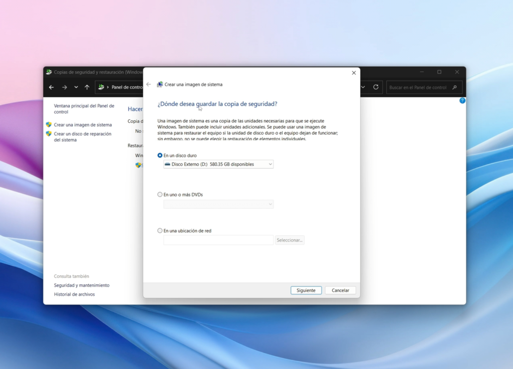The height and width of the screenshot is (369, 513).
Task: Select 'En un disco duro' option
Action: pos(160,155)
